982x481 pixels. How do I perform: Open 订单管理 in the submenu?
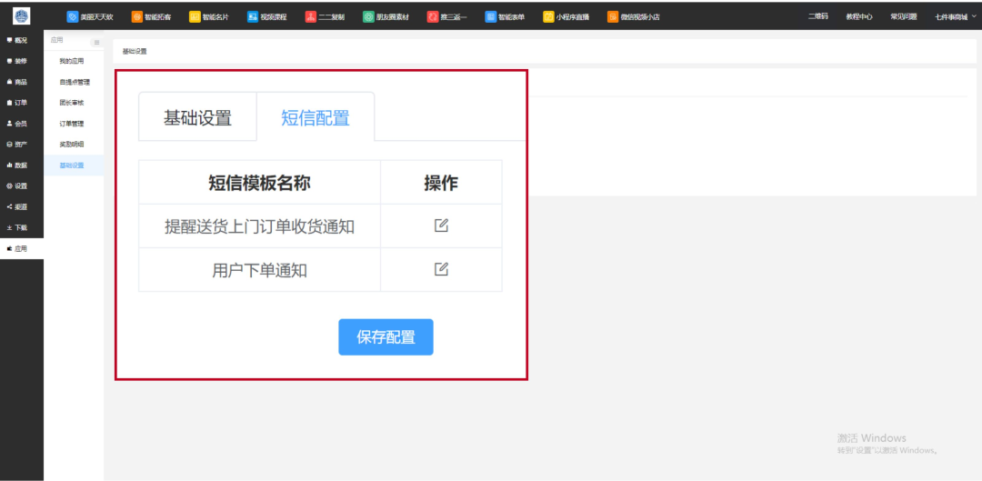72,124
